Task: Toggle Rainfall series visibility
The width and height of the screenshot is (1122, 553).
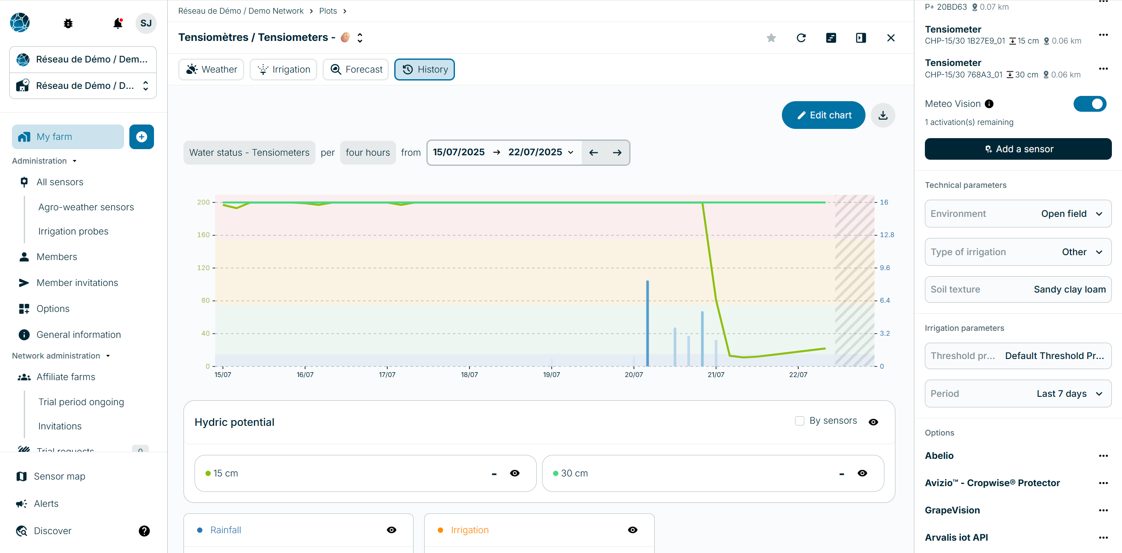Action: click(392, 530)
